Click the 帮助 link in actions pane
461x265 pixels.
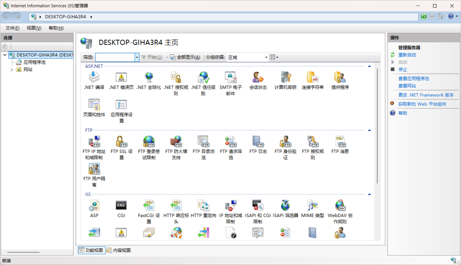pyautogui.click(x=403, y=113)
